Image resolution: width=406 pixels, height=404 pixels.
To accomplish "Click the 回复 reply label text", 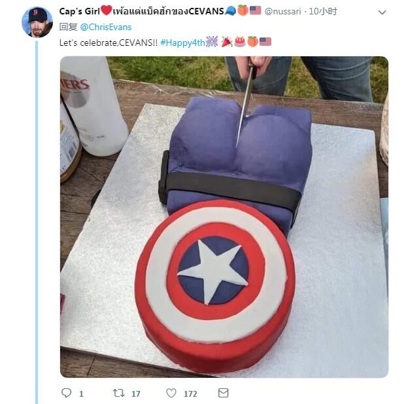I will coord(69,27).
